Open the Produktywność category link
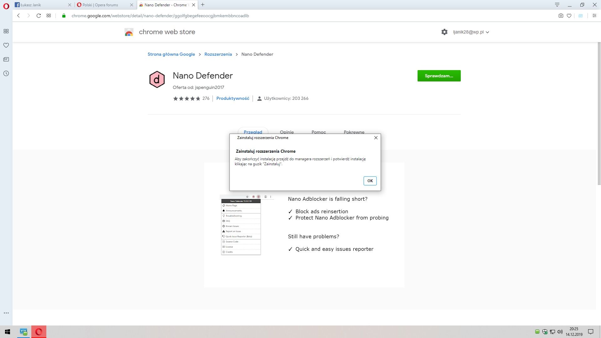 pos(233,98)
